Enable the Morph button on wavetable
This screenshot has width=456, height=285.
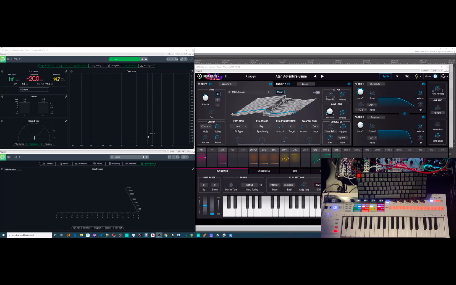click(x=280, y=92)
